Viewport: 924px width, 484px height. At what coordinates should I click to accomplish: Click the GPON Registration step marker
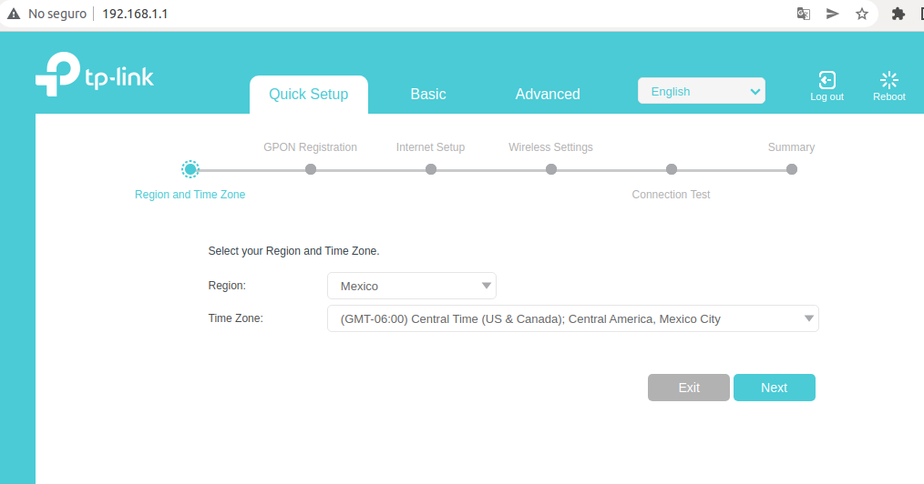[x=311, y=169]
